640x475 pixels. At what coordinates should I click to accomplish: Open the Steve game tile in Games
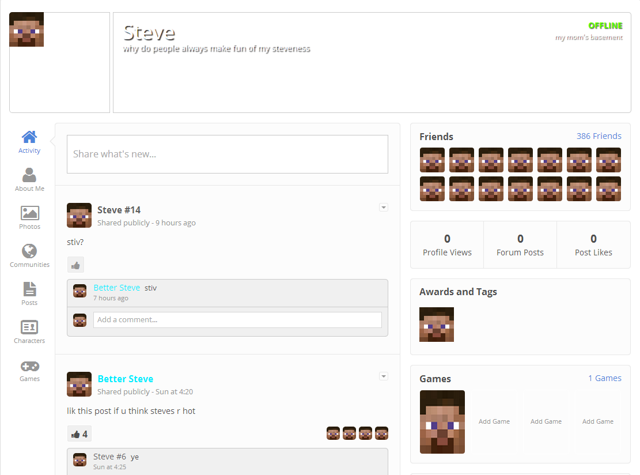tap(442, 421)
